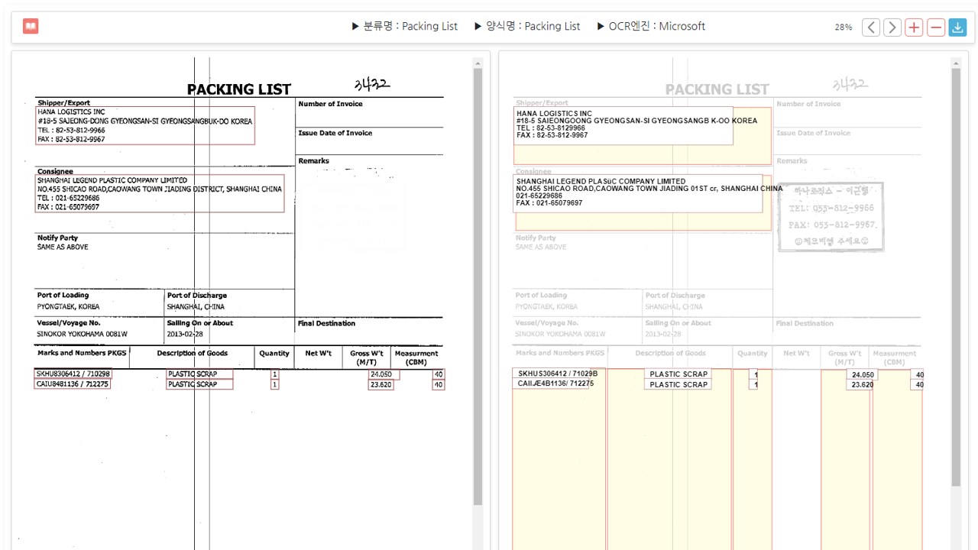The image size is (978, 550).
Task: Select first PLASTIC SCRAP OCR result in right pane
Action: (x=678, y=374)
